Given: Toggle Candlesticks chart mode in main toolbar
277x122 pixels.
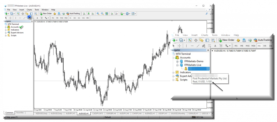Looking at the screenshot, I should click(x=88, y=13).
